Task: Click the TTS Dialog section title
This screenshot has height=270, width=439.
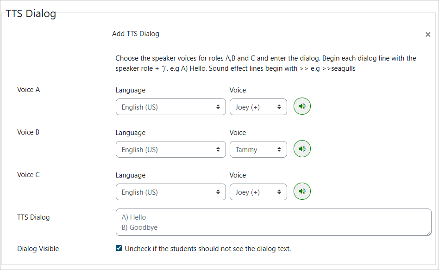Action: point(31,13)
